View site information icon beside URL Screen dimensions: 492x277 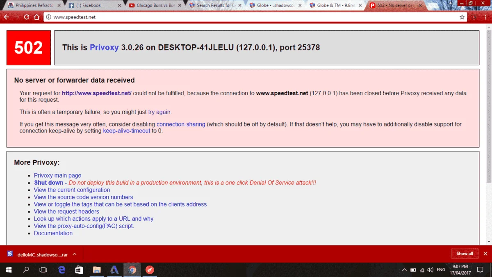(48, 17)
